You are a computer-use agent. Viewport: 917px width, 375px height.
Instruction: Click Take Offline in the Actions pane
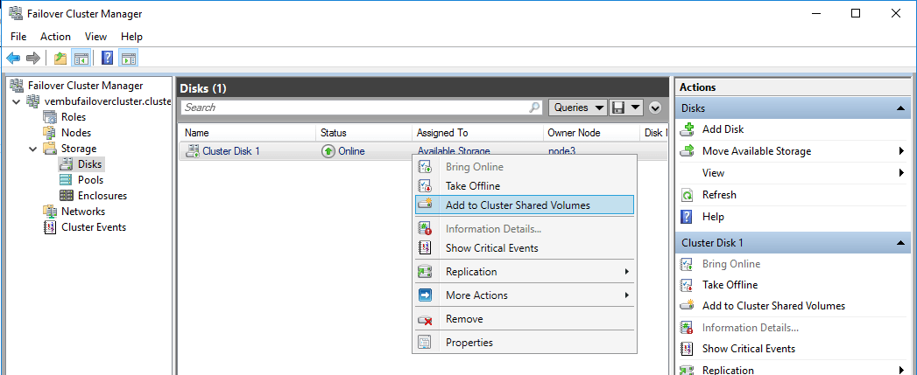pyautogui.click(x=730, y=285)
